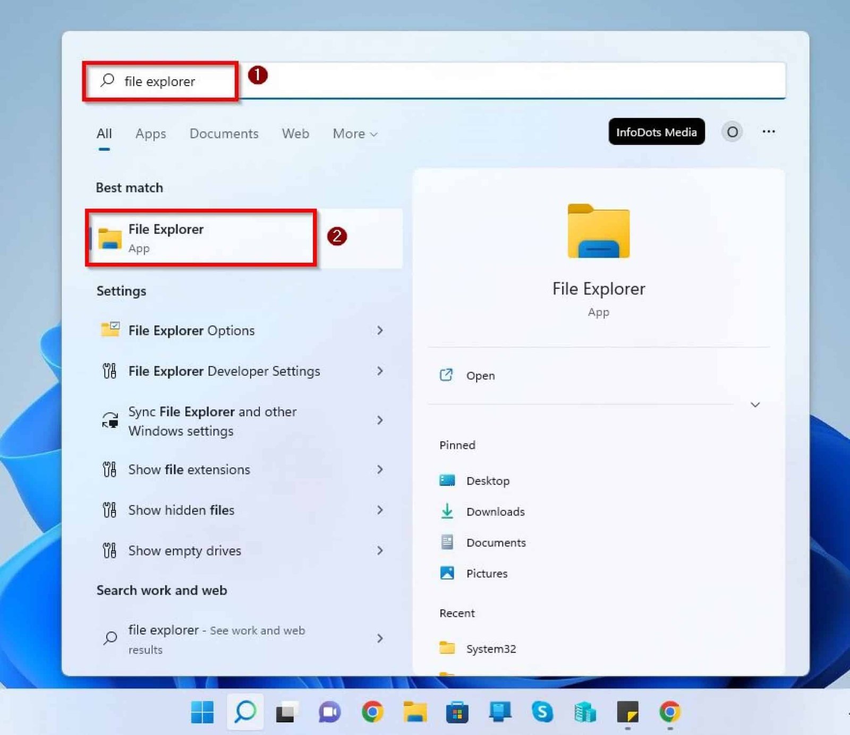The image size is (850, 735).
Task: Click the blue monitor app icon on taskbar
Action: click(x=500, y=712)
